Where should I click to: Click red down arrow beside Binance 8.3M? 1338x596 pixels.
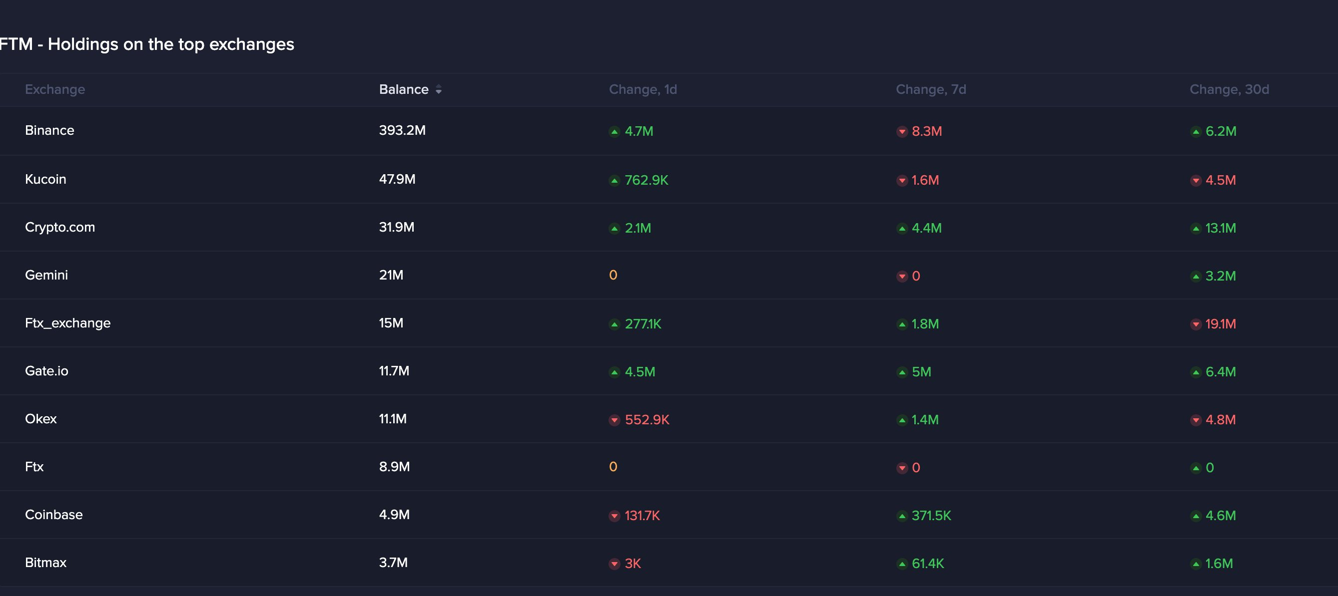click(x=902, y=132)
